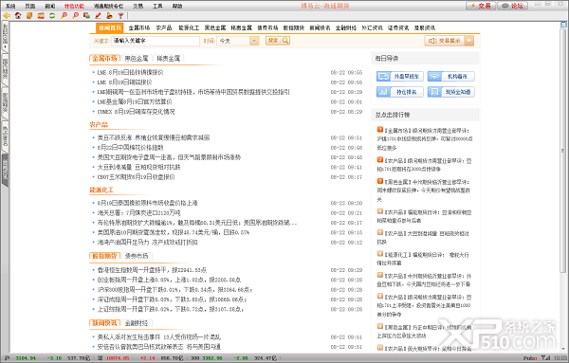The width and height of the screenshot is (569, 363).
Task: Click the small blue icon above scrollbar
Action: coord(563,25)
